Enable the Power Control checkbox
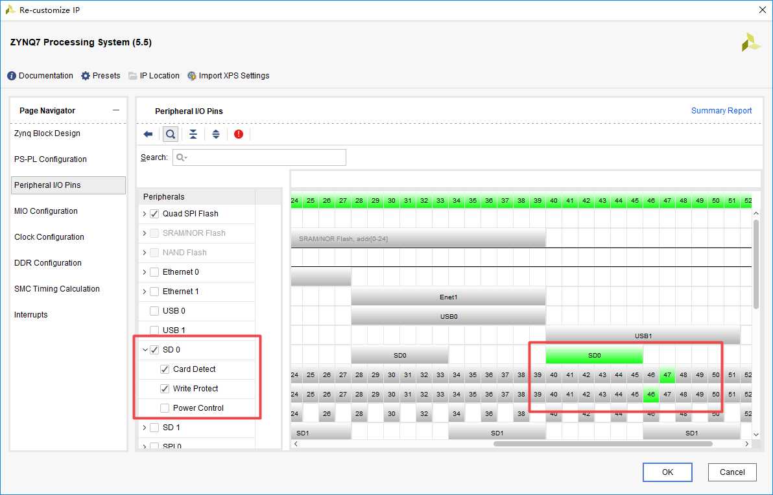The height and width of the screenshot is (495, 773). pos(165,408)
